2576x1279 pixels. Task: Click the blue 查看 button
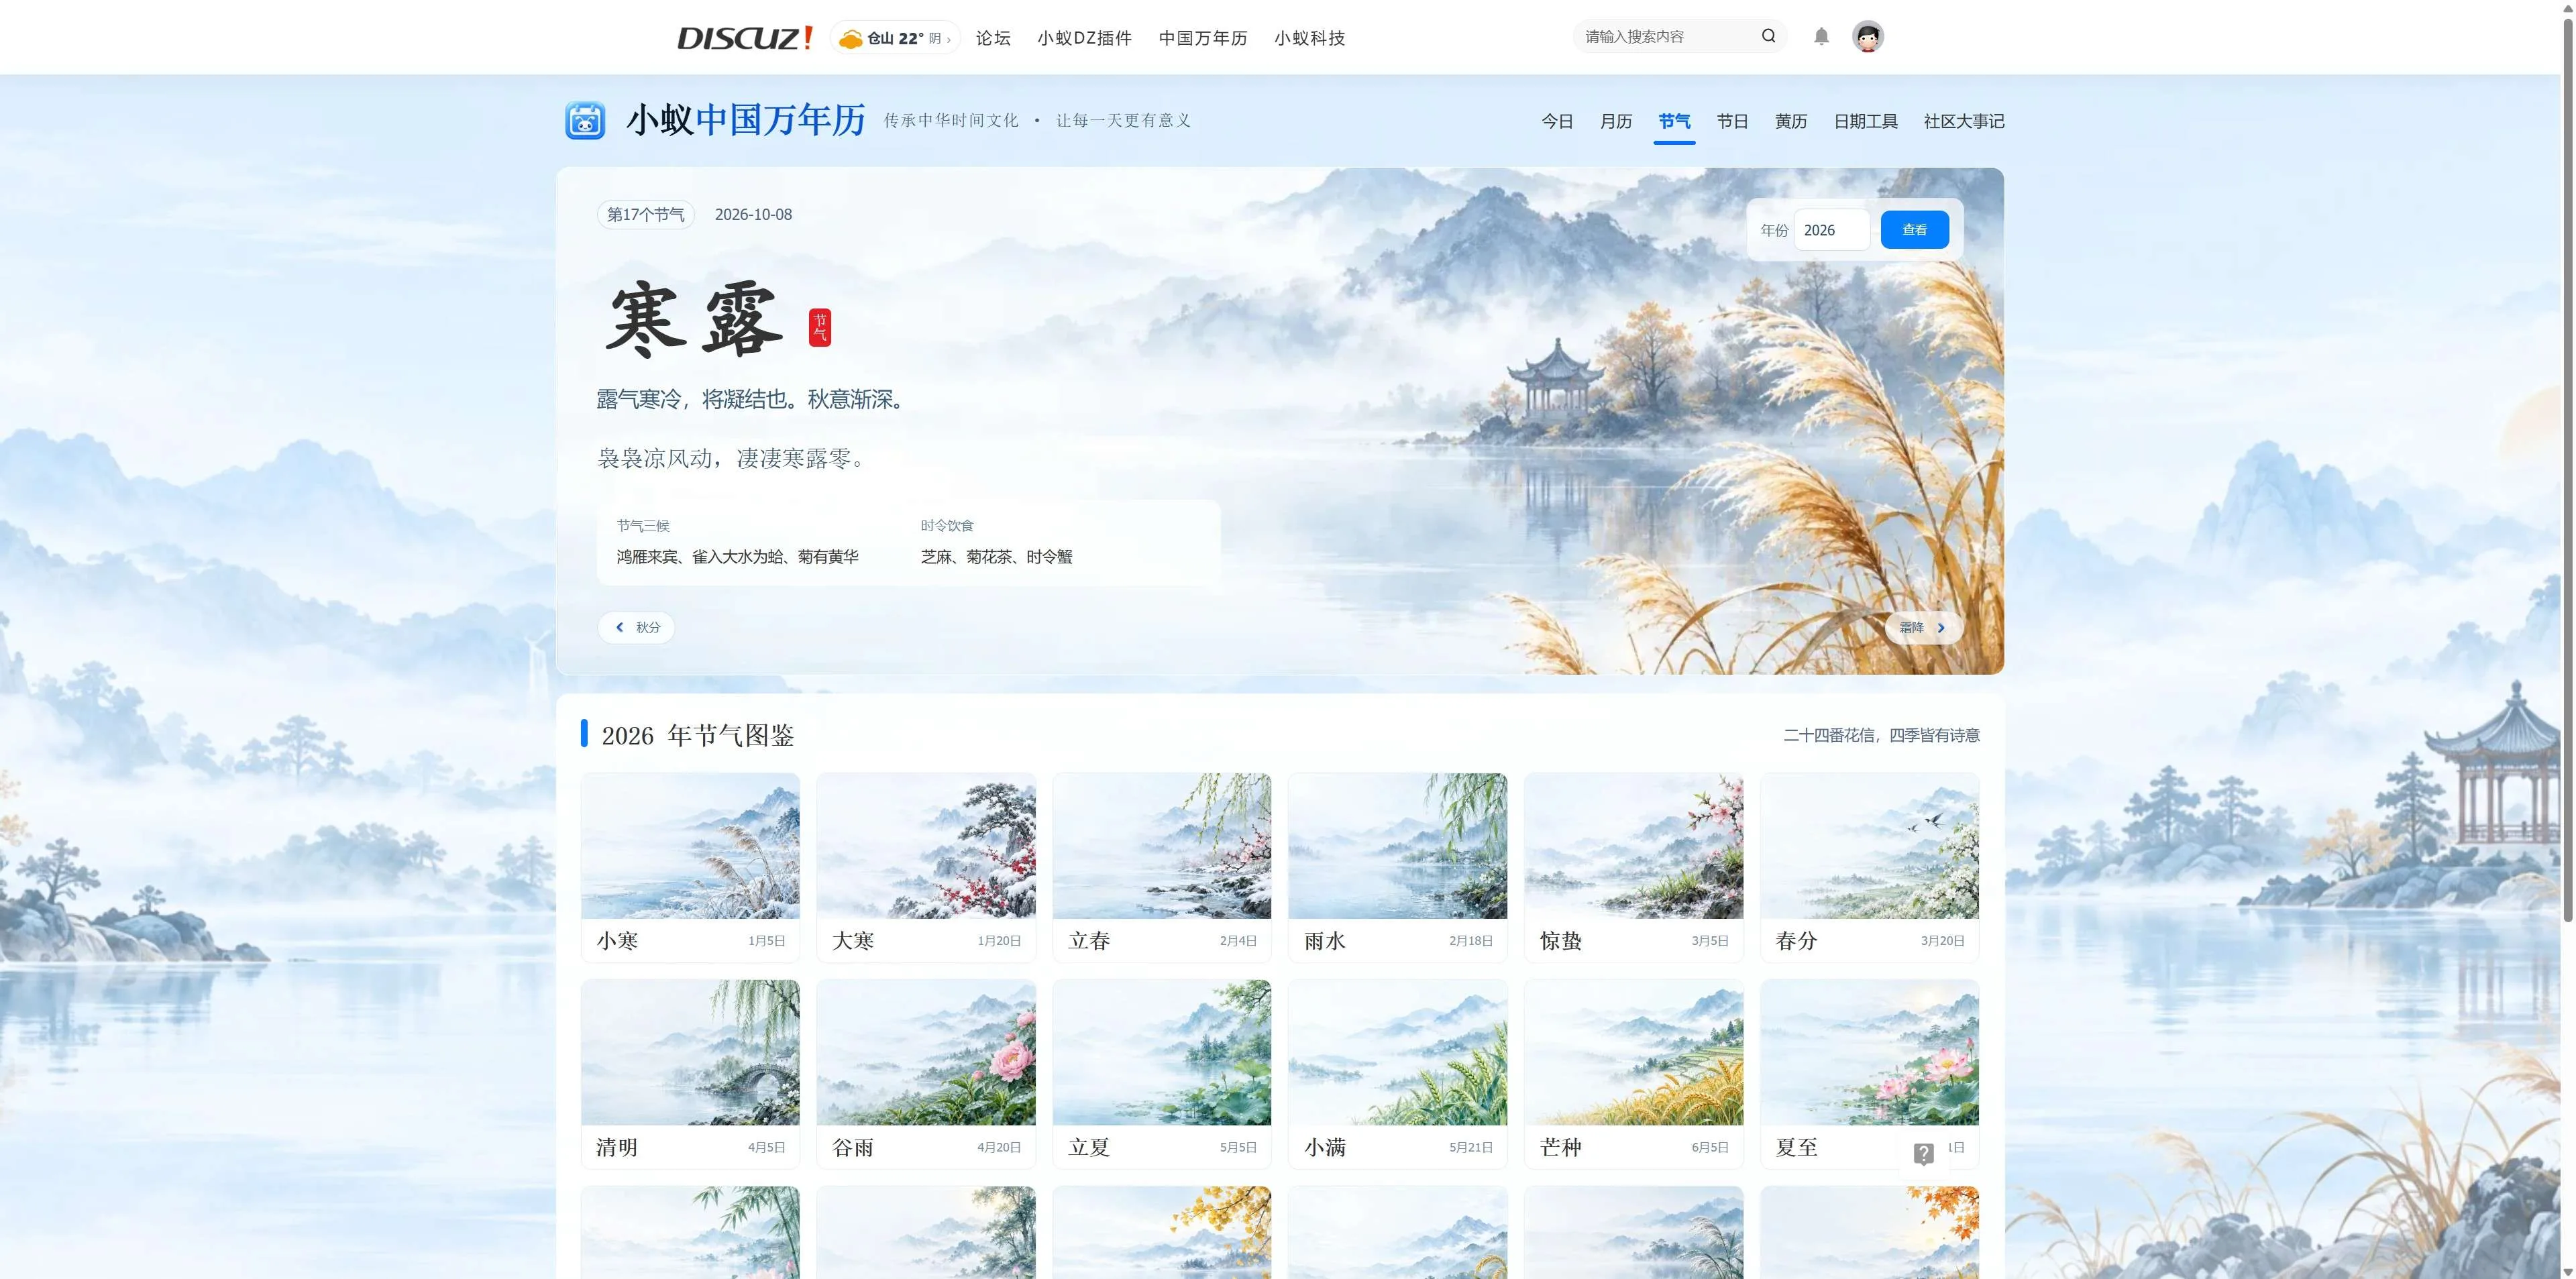[x=1914, y=230]
